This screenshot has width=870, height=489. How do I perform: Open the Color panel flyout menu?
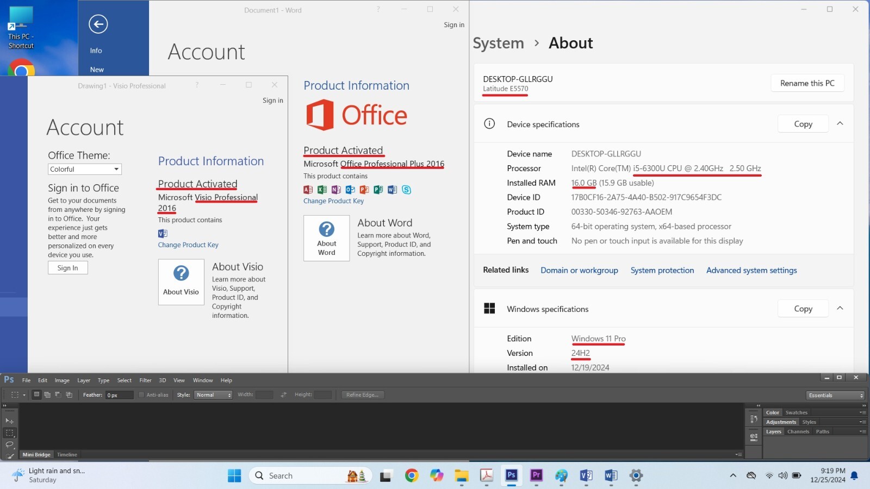click(x=863, y=412)
